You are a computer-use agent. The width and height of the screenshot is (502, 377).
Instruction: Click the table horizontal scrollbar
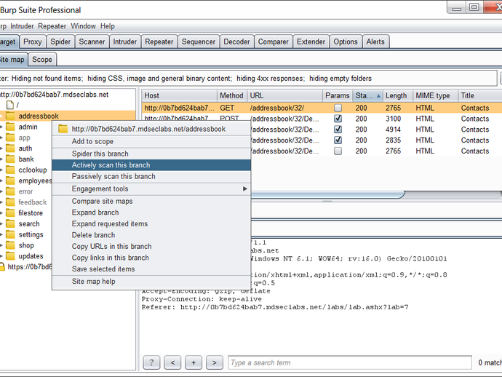click(327, 194)
